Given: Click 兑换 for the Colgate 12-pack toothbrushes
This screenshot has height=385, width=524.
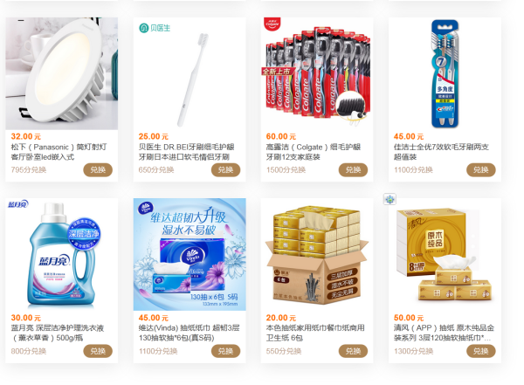Looking at the screenshot, I should click(x=353, y=170).
